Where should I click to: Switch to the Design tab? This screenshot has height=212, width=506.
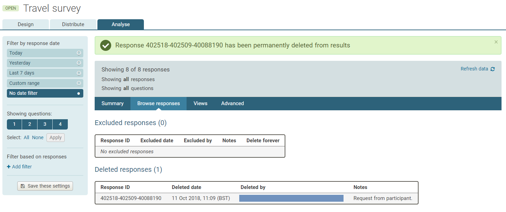(25, 24)
